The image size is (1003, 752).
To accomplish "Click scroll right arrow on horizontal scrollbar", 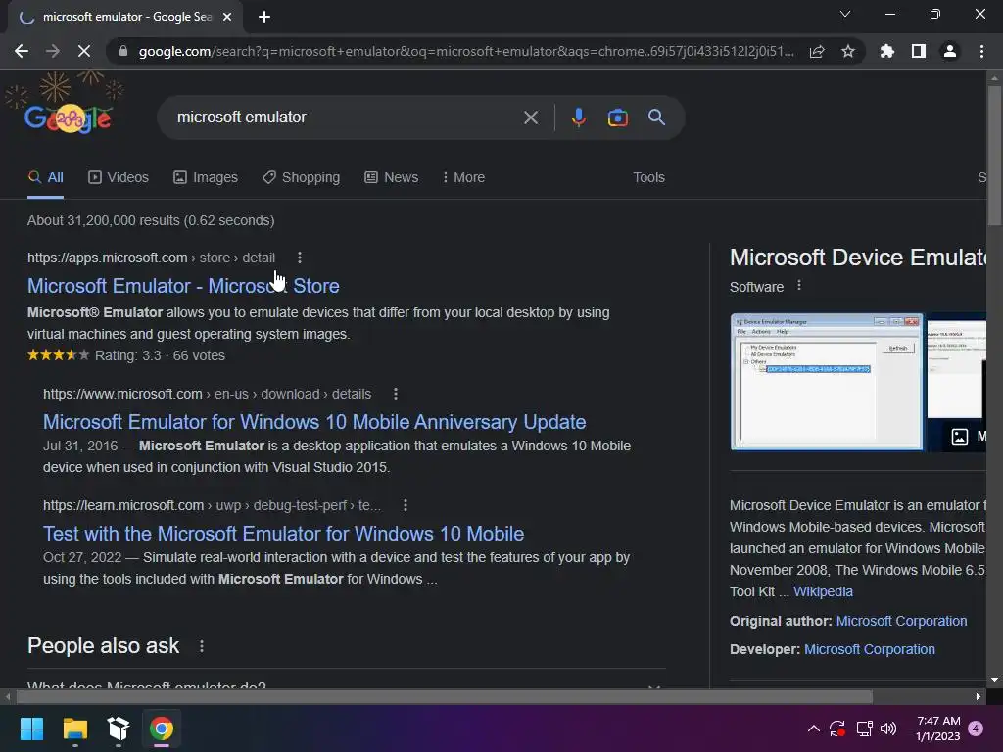I will 979,696.
